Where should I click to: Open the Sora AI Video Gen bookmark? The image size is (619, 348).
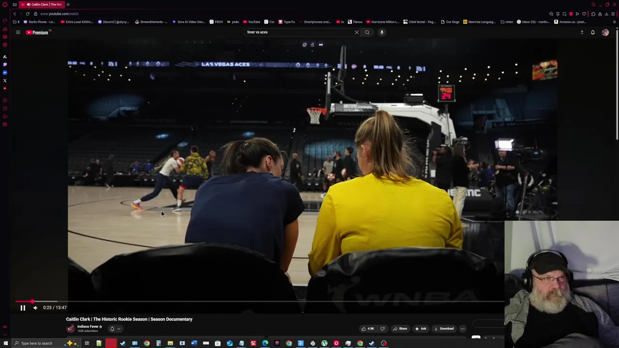coord(189,22)
